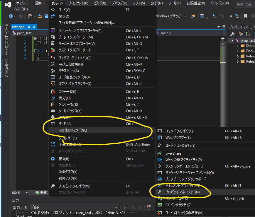
Task: Open the 100 % zoom dropdown
Action: [x=26, y=193]
